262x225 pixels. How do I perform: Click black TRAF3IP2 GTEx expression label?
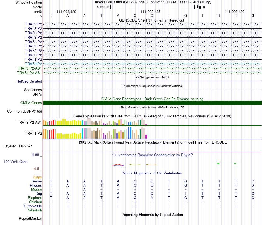[x=33, y=134]
